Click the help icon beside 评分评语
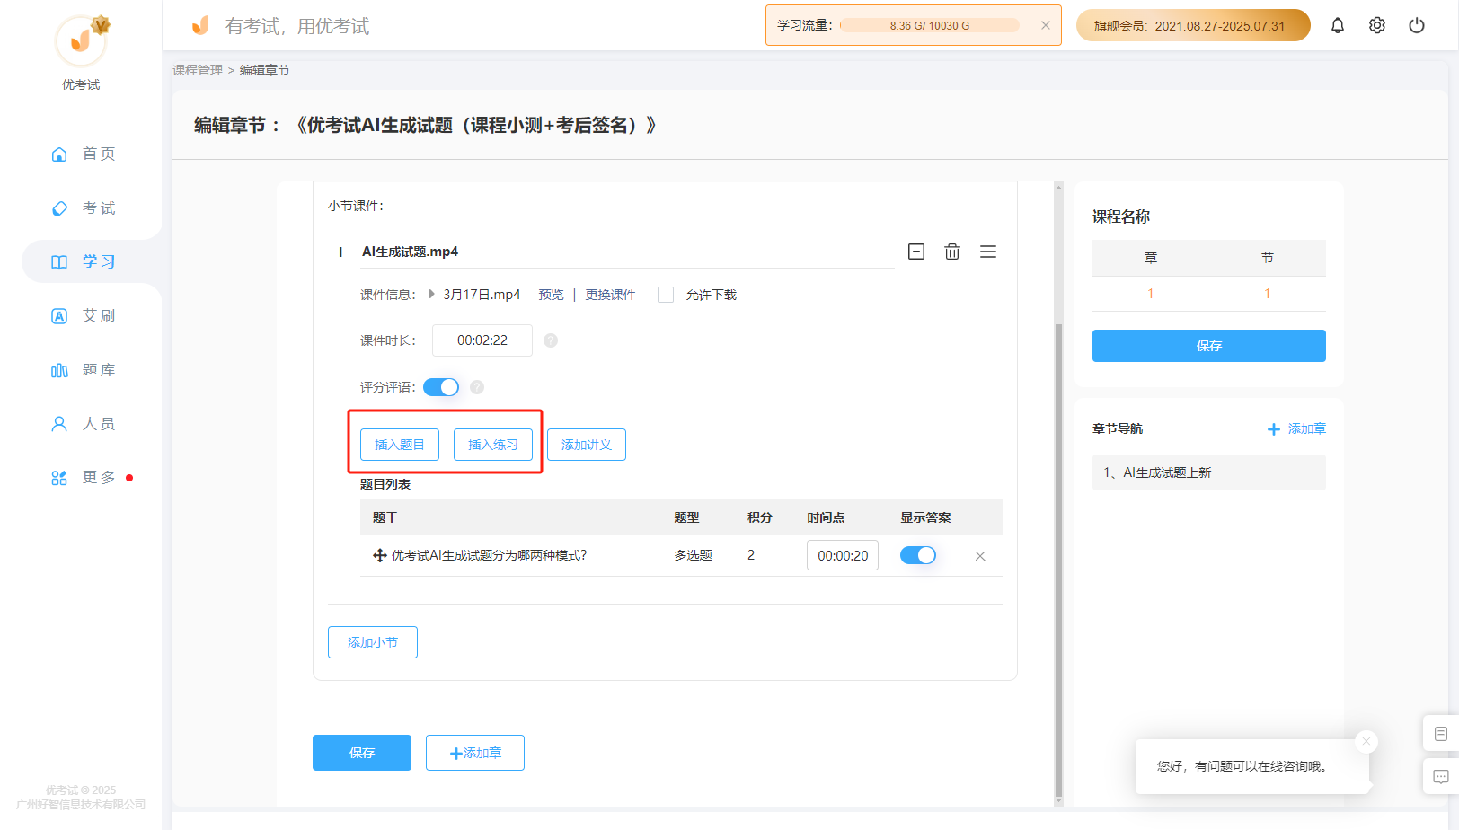Image resolution: width=1459 pixels, height=830 pixels. point(477,387)
